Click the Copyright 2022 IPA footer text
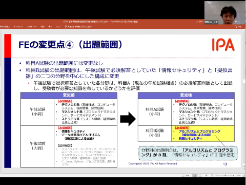This screenshot has width=246, height=185. [153, 163]
